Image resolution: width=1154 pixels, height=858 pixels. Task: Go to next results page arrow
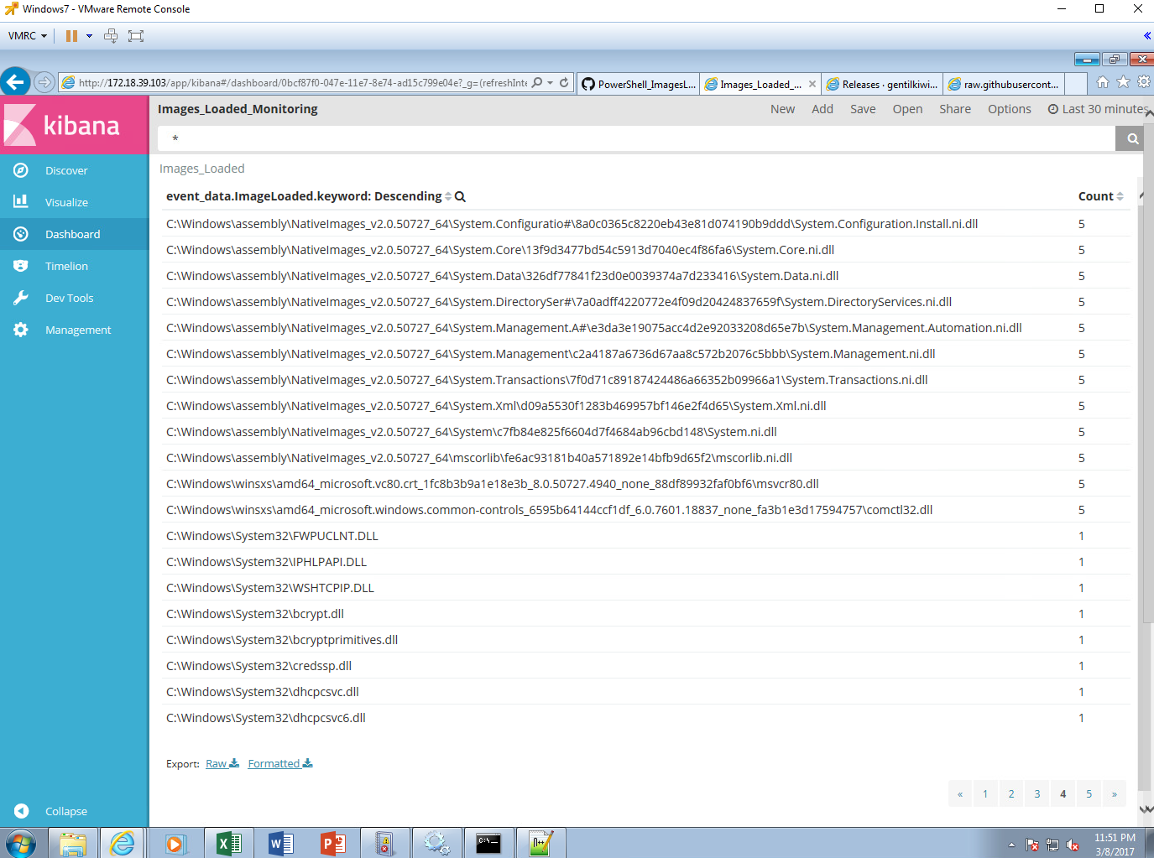pyautogui.click(x=1115, y=793)
